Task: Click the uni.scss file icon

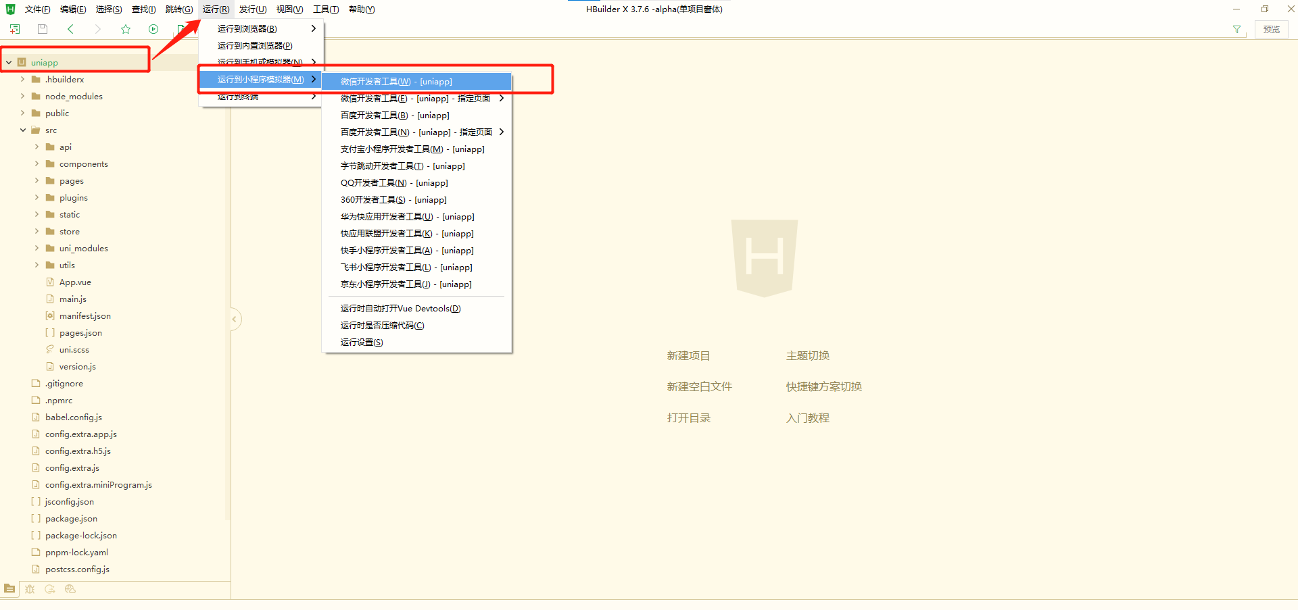Action: point(50,350)
